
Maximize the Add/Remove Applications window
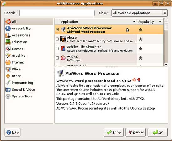click(x=162, y=3)
